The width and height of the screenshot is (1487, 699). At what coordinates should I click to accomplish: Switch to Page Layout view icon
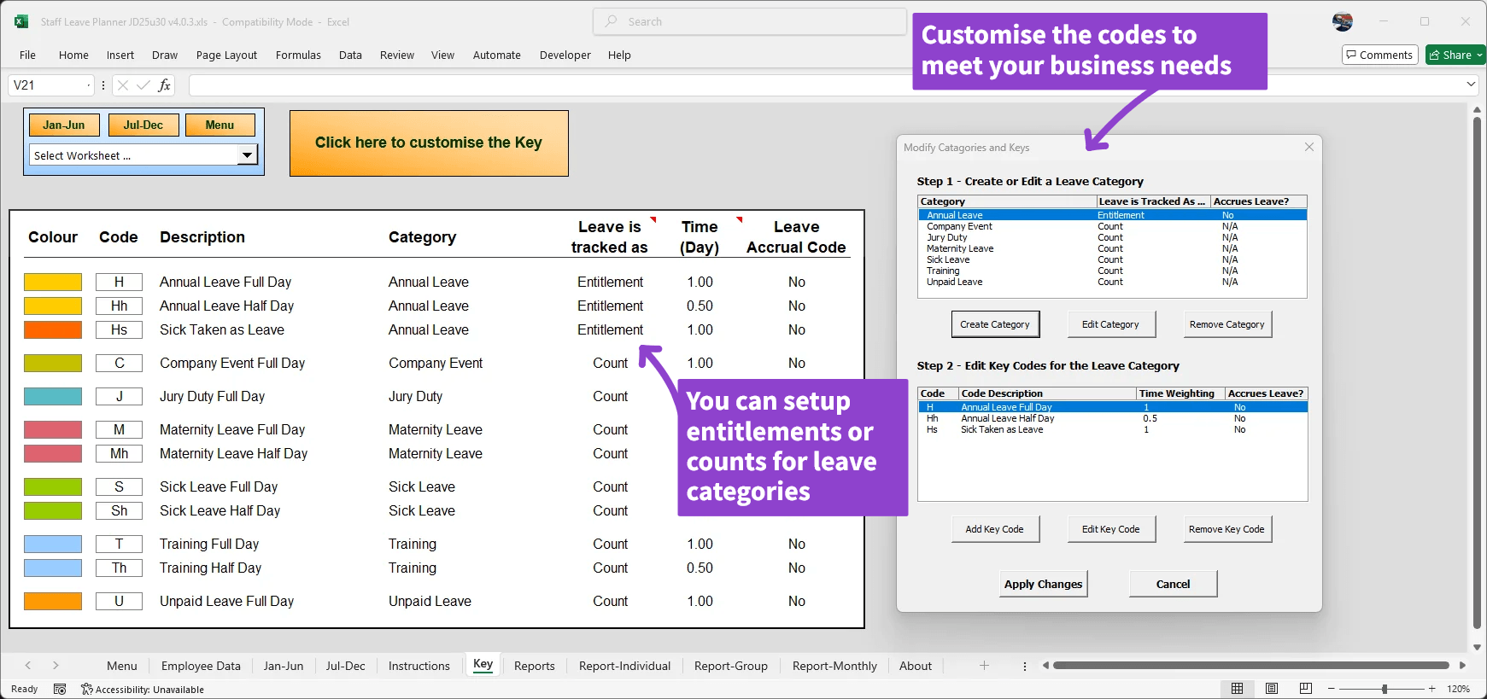point(1272,688)
